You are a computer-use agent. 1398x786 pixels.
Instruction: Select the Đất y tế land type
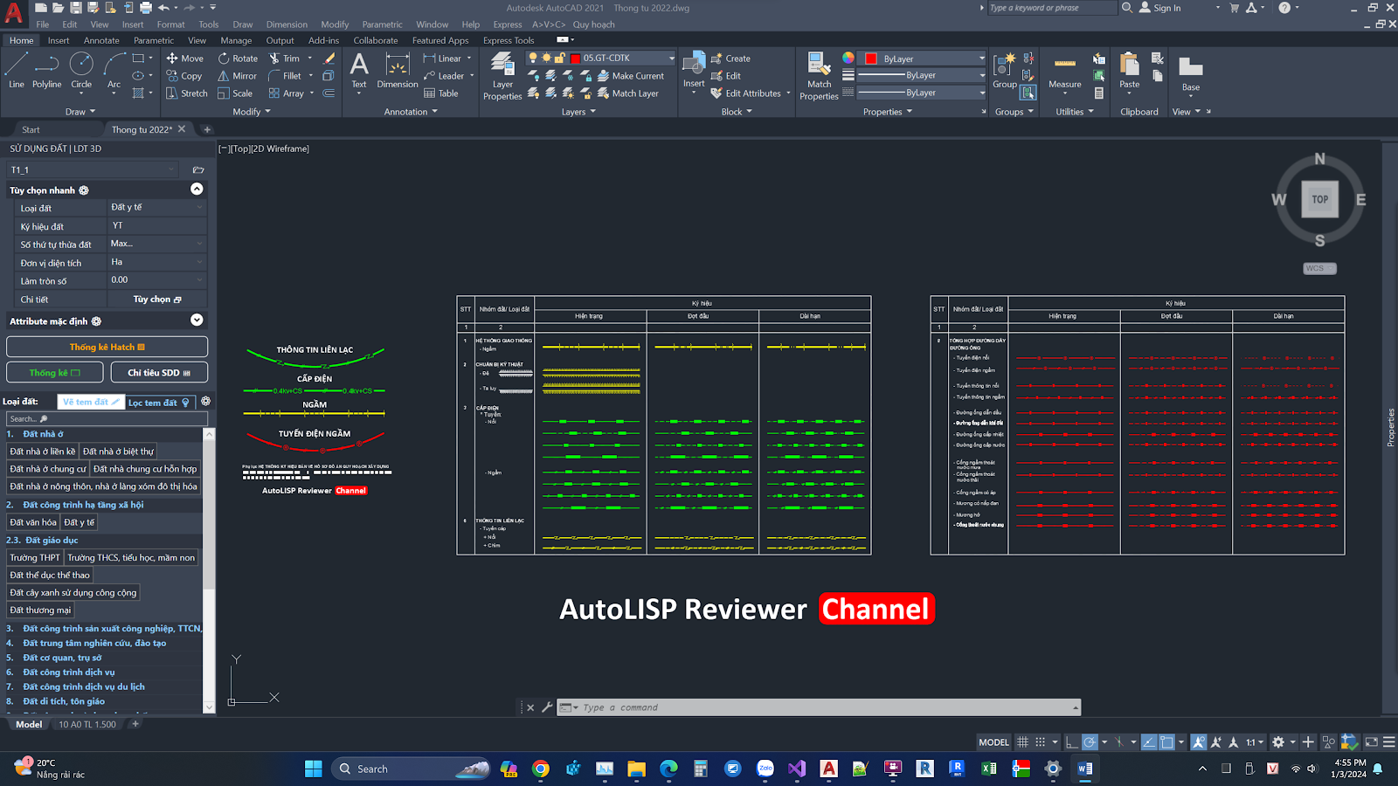coord(79,522)
